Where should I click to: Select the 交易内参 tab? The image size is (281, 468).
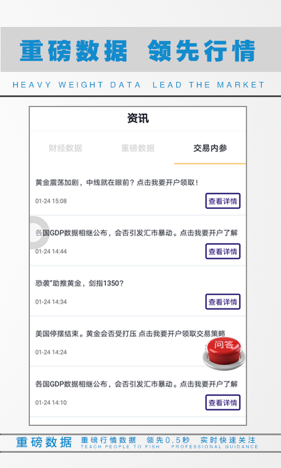(210, 148)
